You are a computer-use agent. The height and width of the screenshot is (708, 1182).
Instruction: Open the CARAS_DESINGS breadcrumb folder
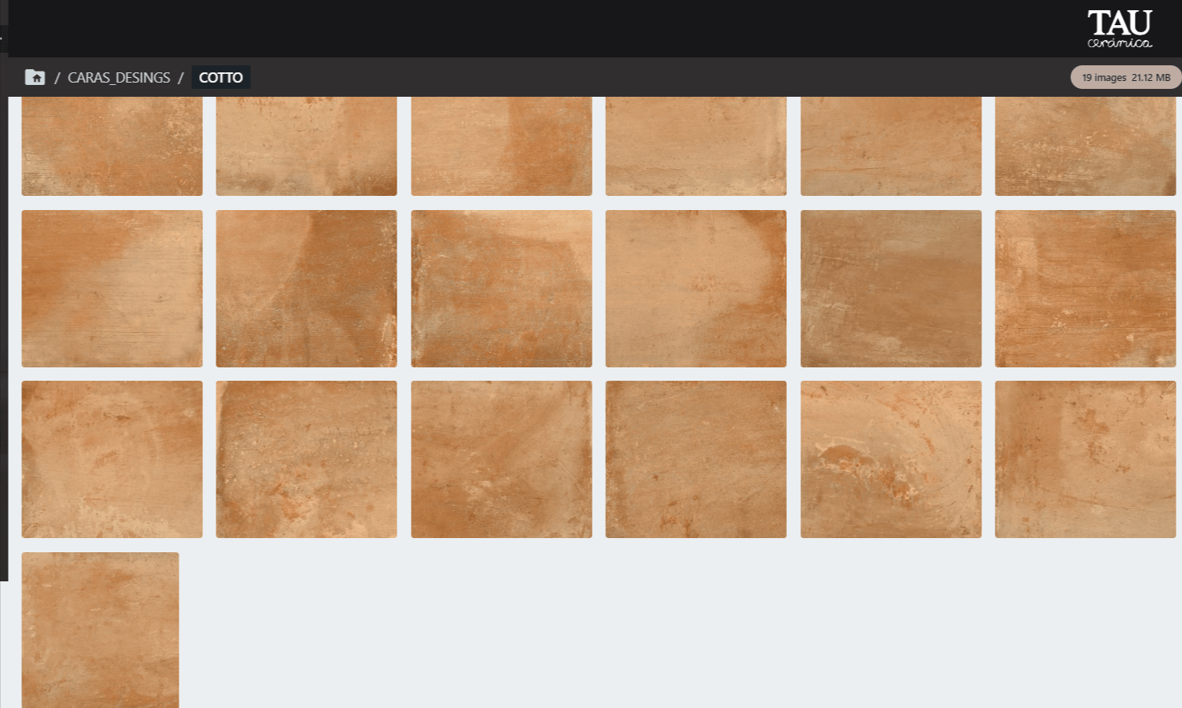click(120, 77)
